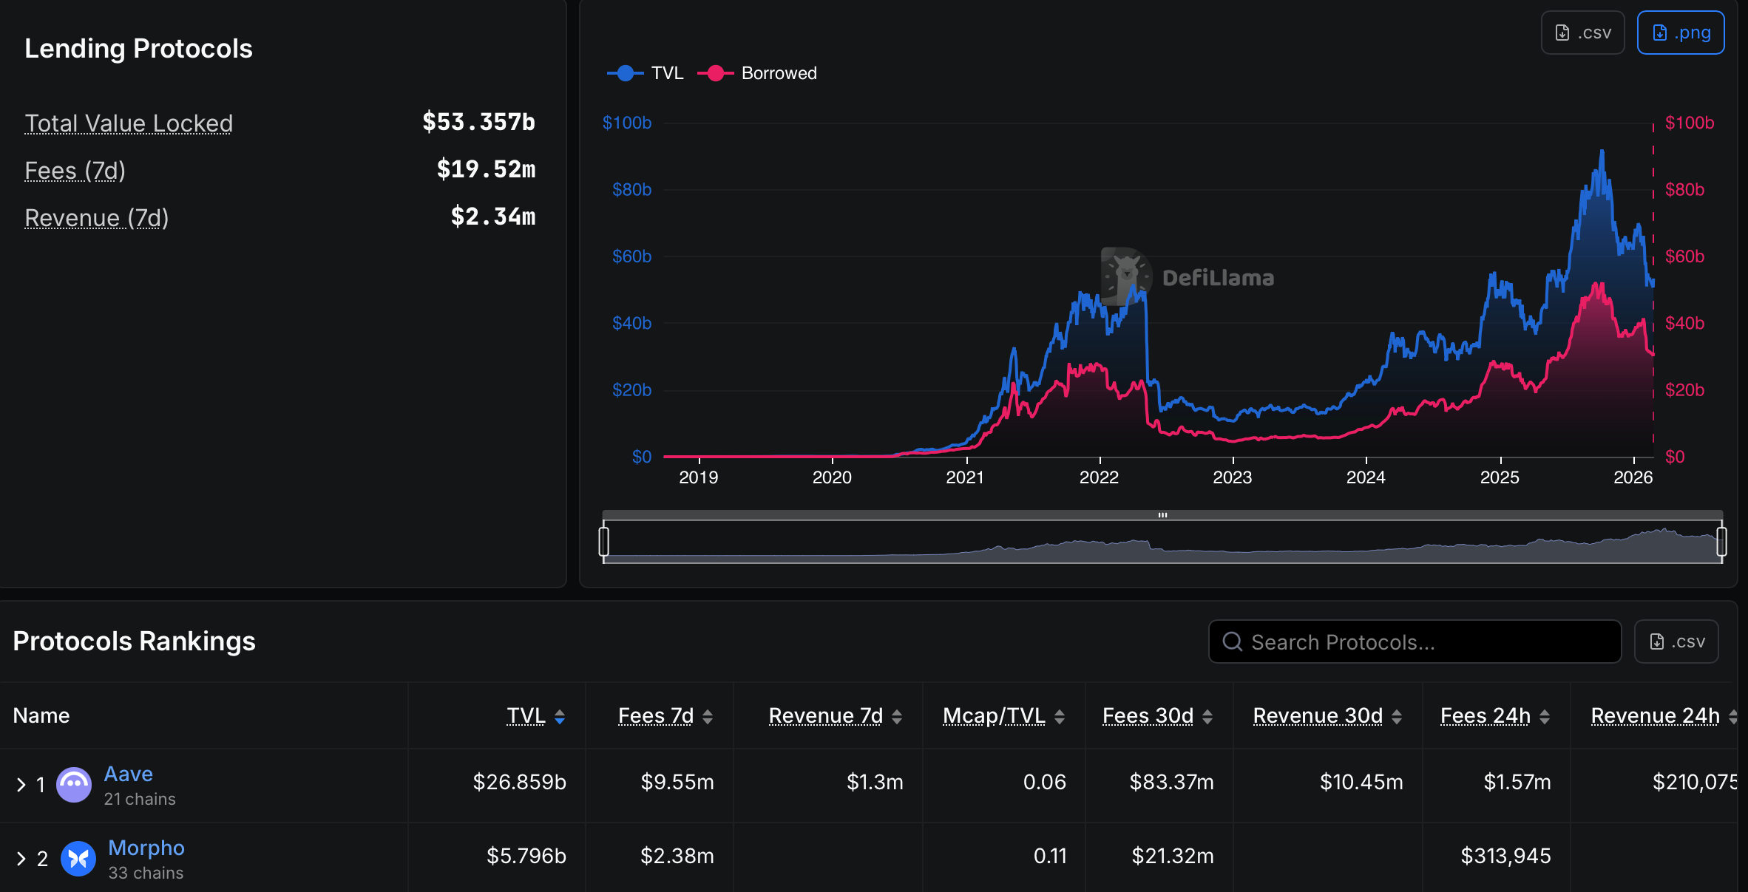Open the Aave protocol page
The width and height of the screenshot is (1748, 892).
click(129, 774)
